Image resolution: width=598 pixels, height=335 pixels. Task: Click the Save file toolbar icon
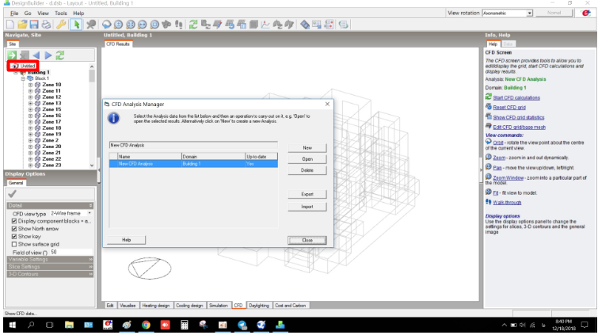point(34,25)
